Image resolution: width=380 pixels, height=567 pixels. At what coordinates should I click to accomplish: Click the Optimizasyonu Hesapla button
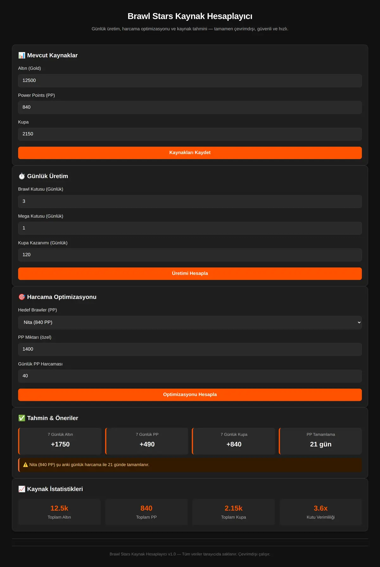(x=190, y=395)
